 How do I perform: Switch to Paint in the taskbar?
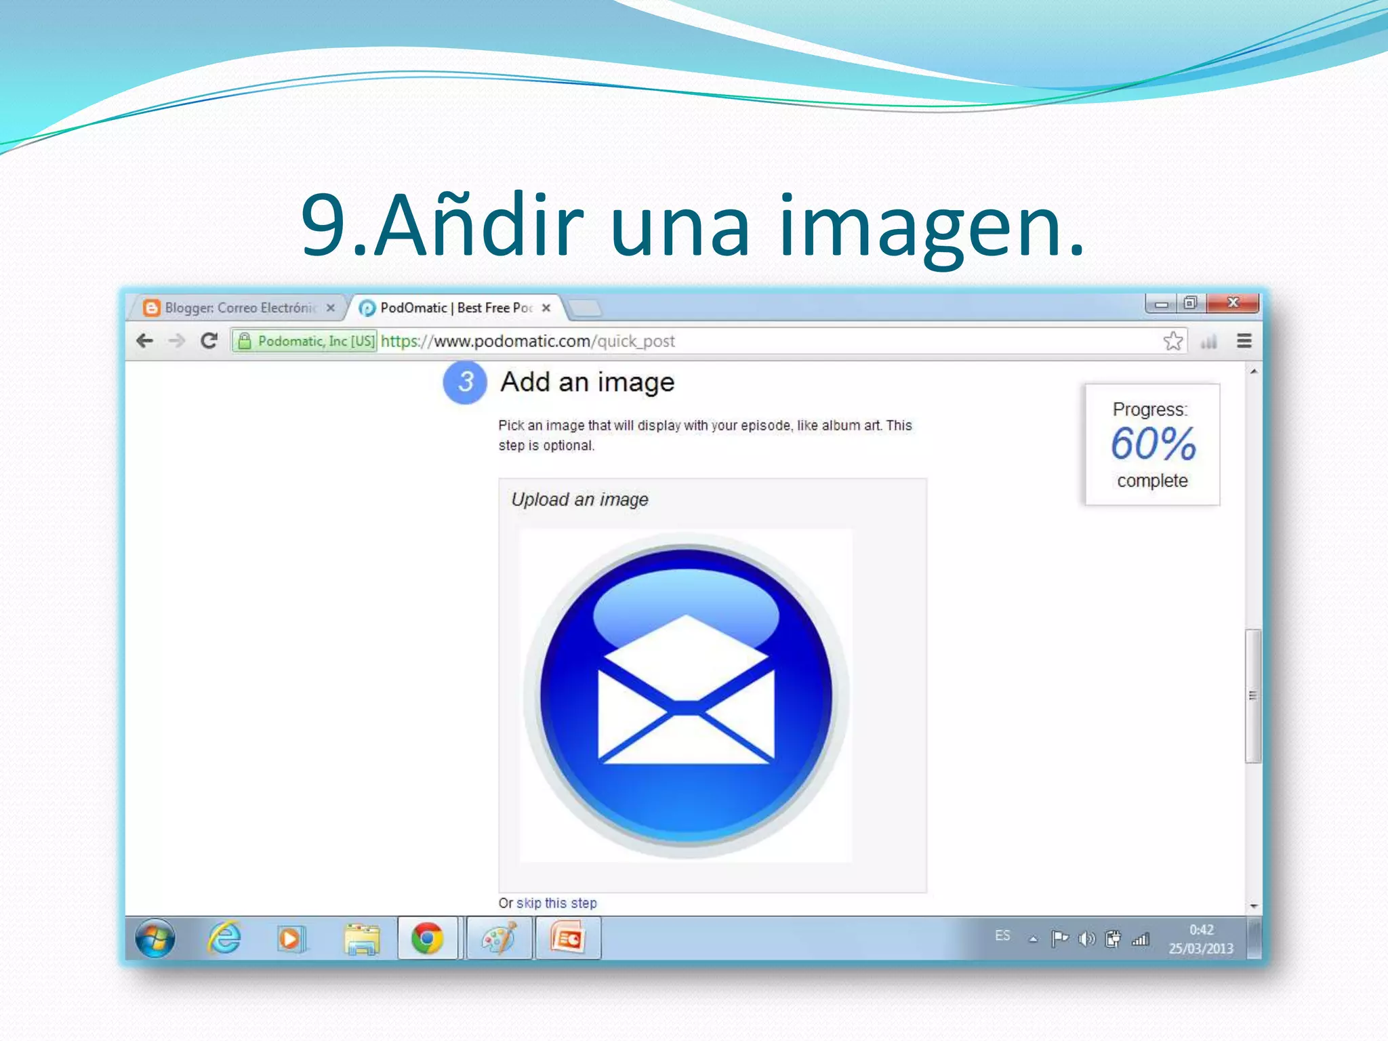499,939
